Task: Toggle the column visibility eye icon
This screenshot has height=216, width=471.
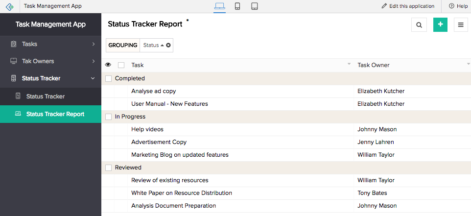Action: click(108, 65)
